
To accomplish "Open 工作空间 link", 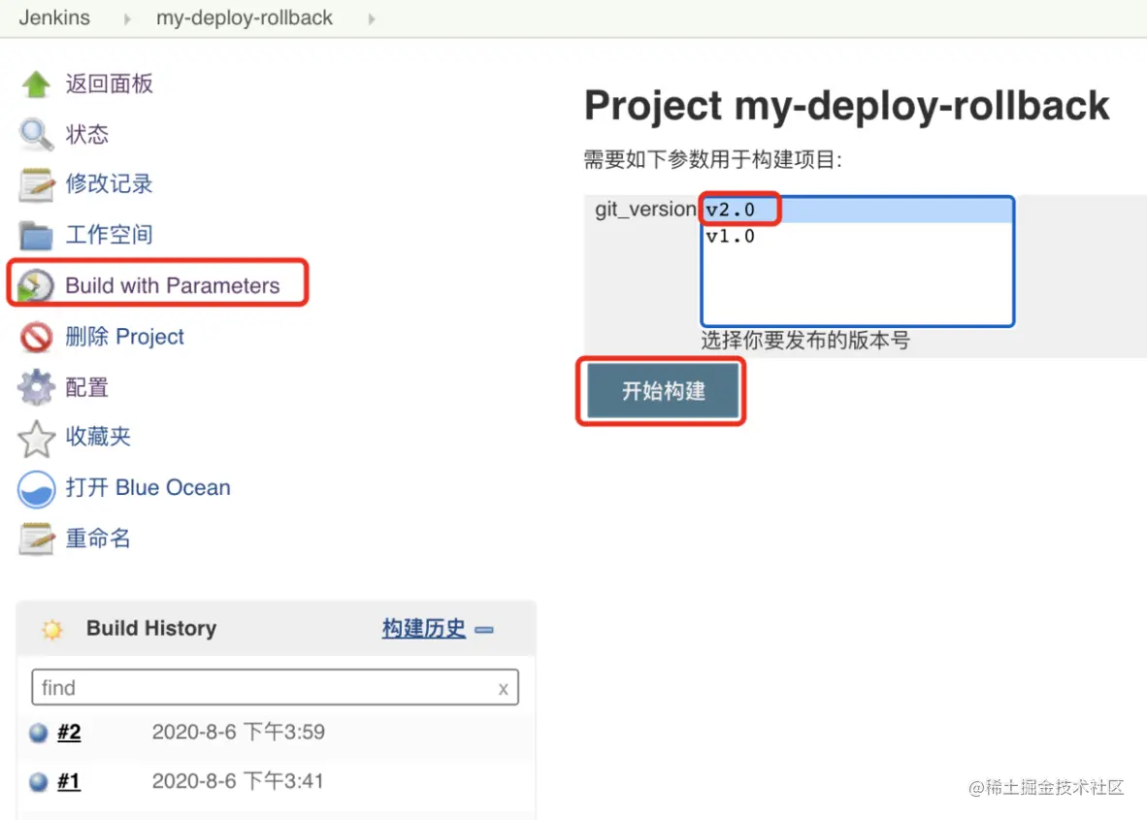I will tap(109, 235).
